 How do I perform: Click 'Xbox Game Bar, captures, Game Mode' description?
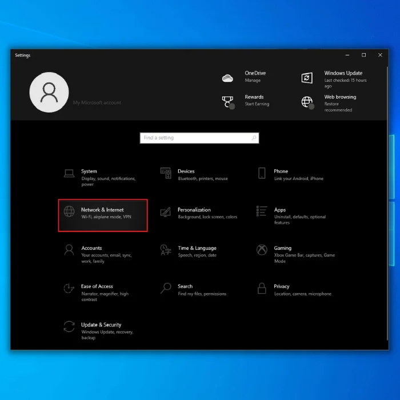pyautogui.click(x=305, y=258)
